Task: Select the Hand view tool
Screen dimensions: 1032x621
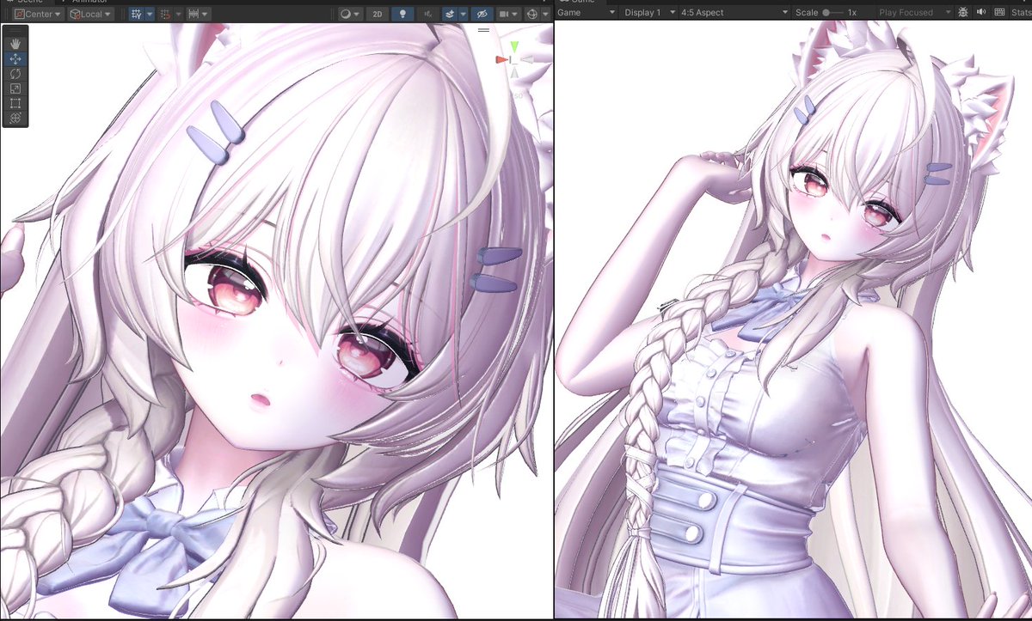Action: (x=15, y=45)
